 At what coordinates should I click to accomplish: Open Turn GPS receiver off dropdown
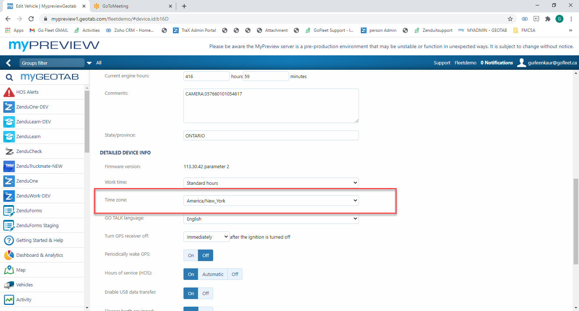[x=207, y=237]
